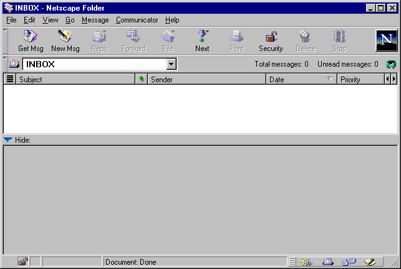Open the Message menu
Viewport: 401px width, 269px height.
coord(95,20)
